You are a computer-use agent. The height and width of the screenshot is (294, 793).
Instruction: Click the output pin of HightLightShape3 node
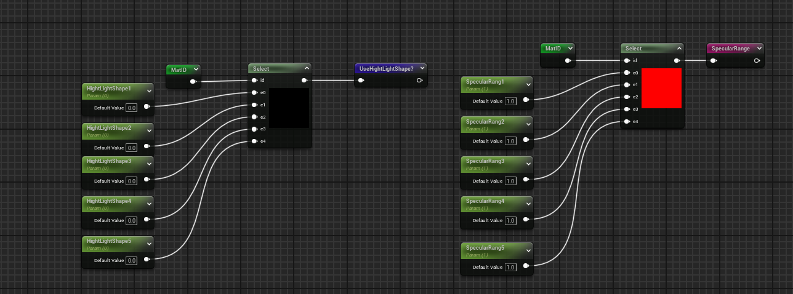pyautogui.click(x=147, y=180)
